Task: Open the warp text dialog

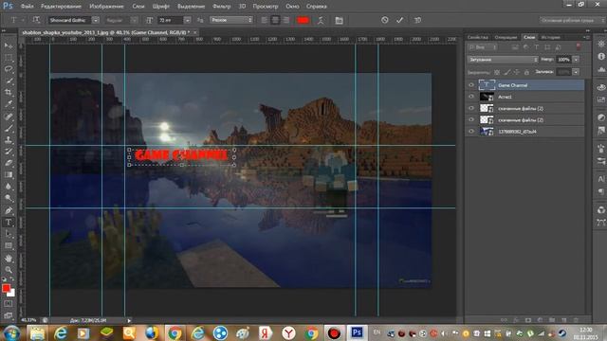Action: point(321,20)
